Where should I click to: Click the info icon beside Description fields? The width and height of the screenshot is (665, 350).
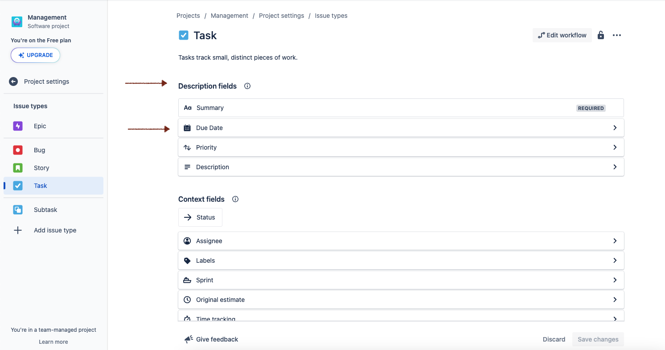pos(247,86)
